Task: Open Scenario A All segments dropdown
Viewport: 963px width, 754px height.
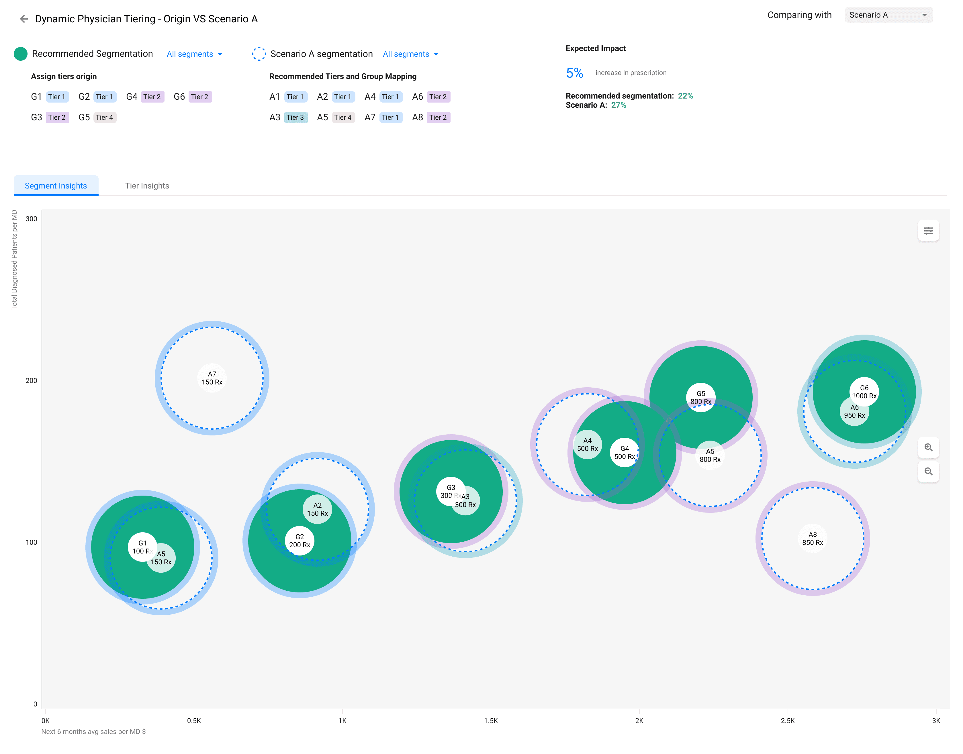Action: (410, 54)
